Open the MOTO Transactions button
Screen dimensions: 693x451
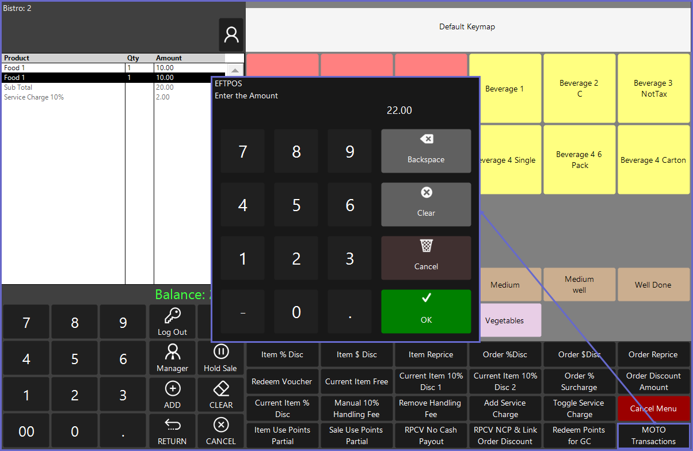tap(653, 435)
